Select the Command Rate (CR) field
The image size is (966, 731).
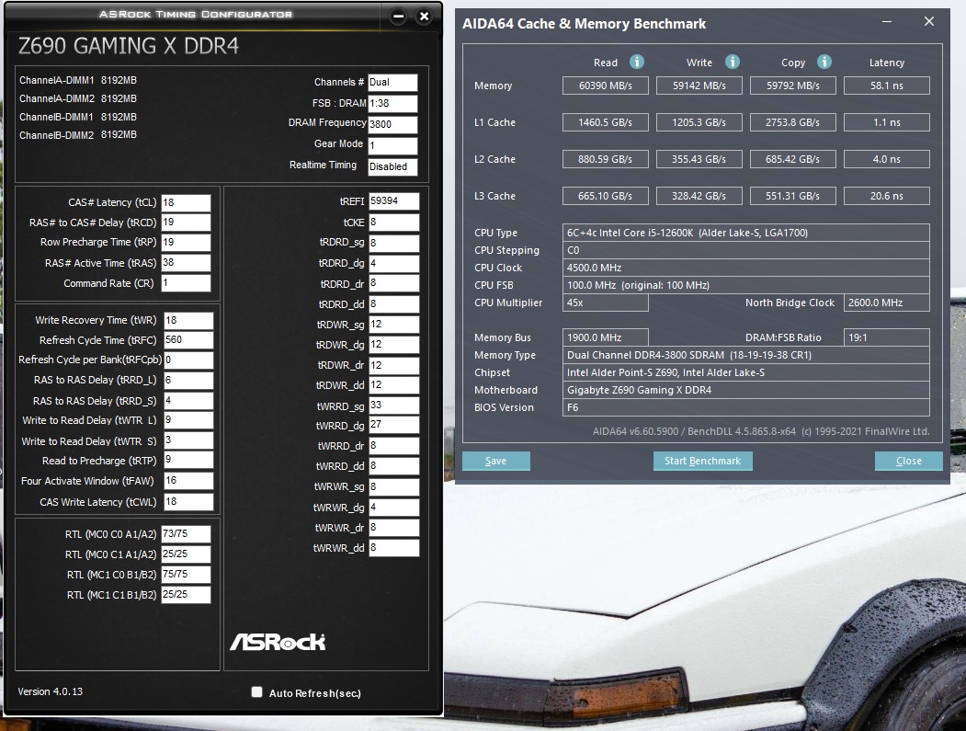[x=186, y=283]
